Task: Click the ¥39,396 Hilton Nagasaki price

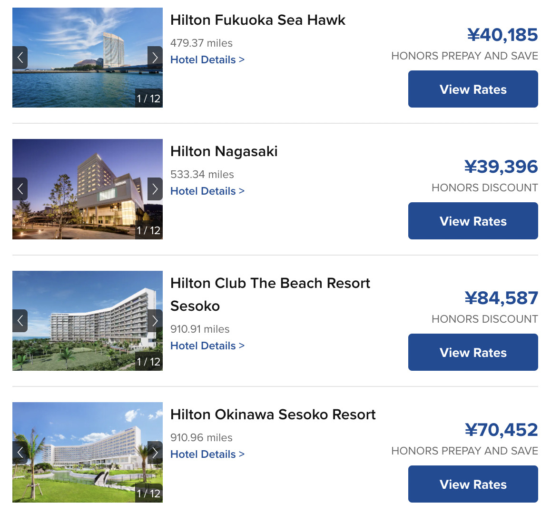Action: (501, 166)
